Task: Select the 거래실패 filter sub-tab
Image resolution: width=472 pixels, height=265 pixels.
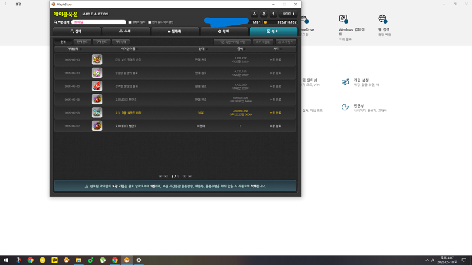Action: tap(121, 42)
